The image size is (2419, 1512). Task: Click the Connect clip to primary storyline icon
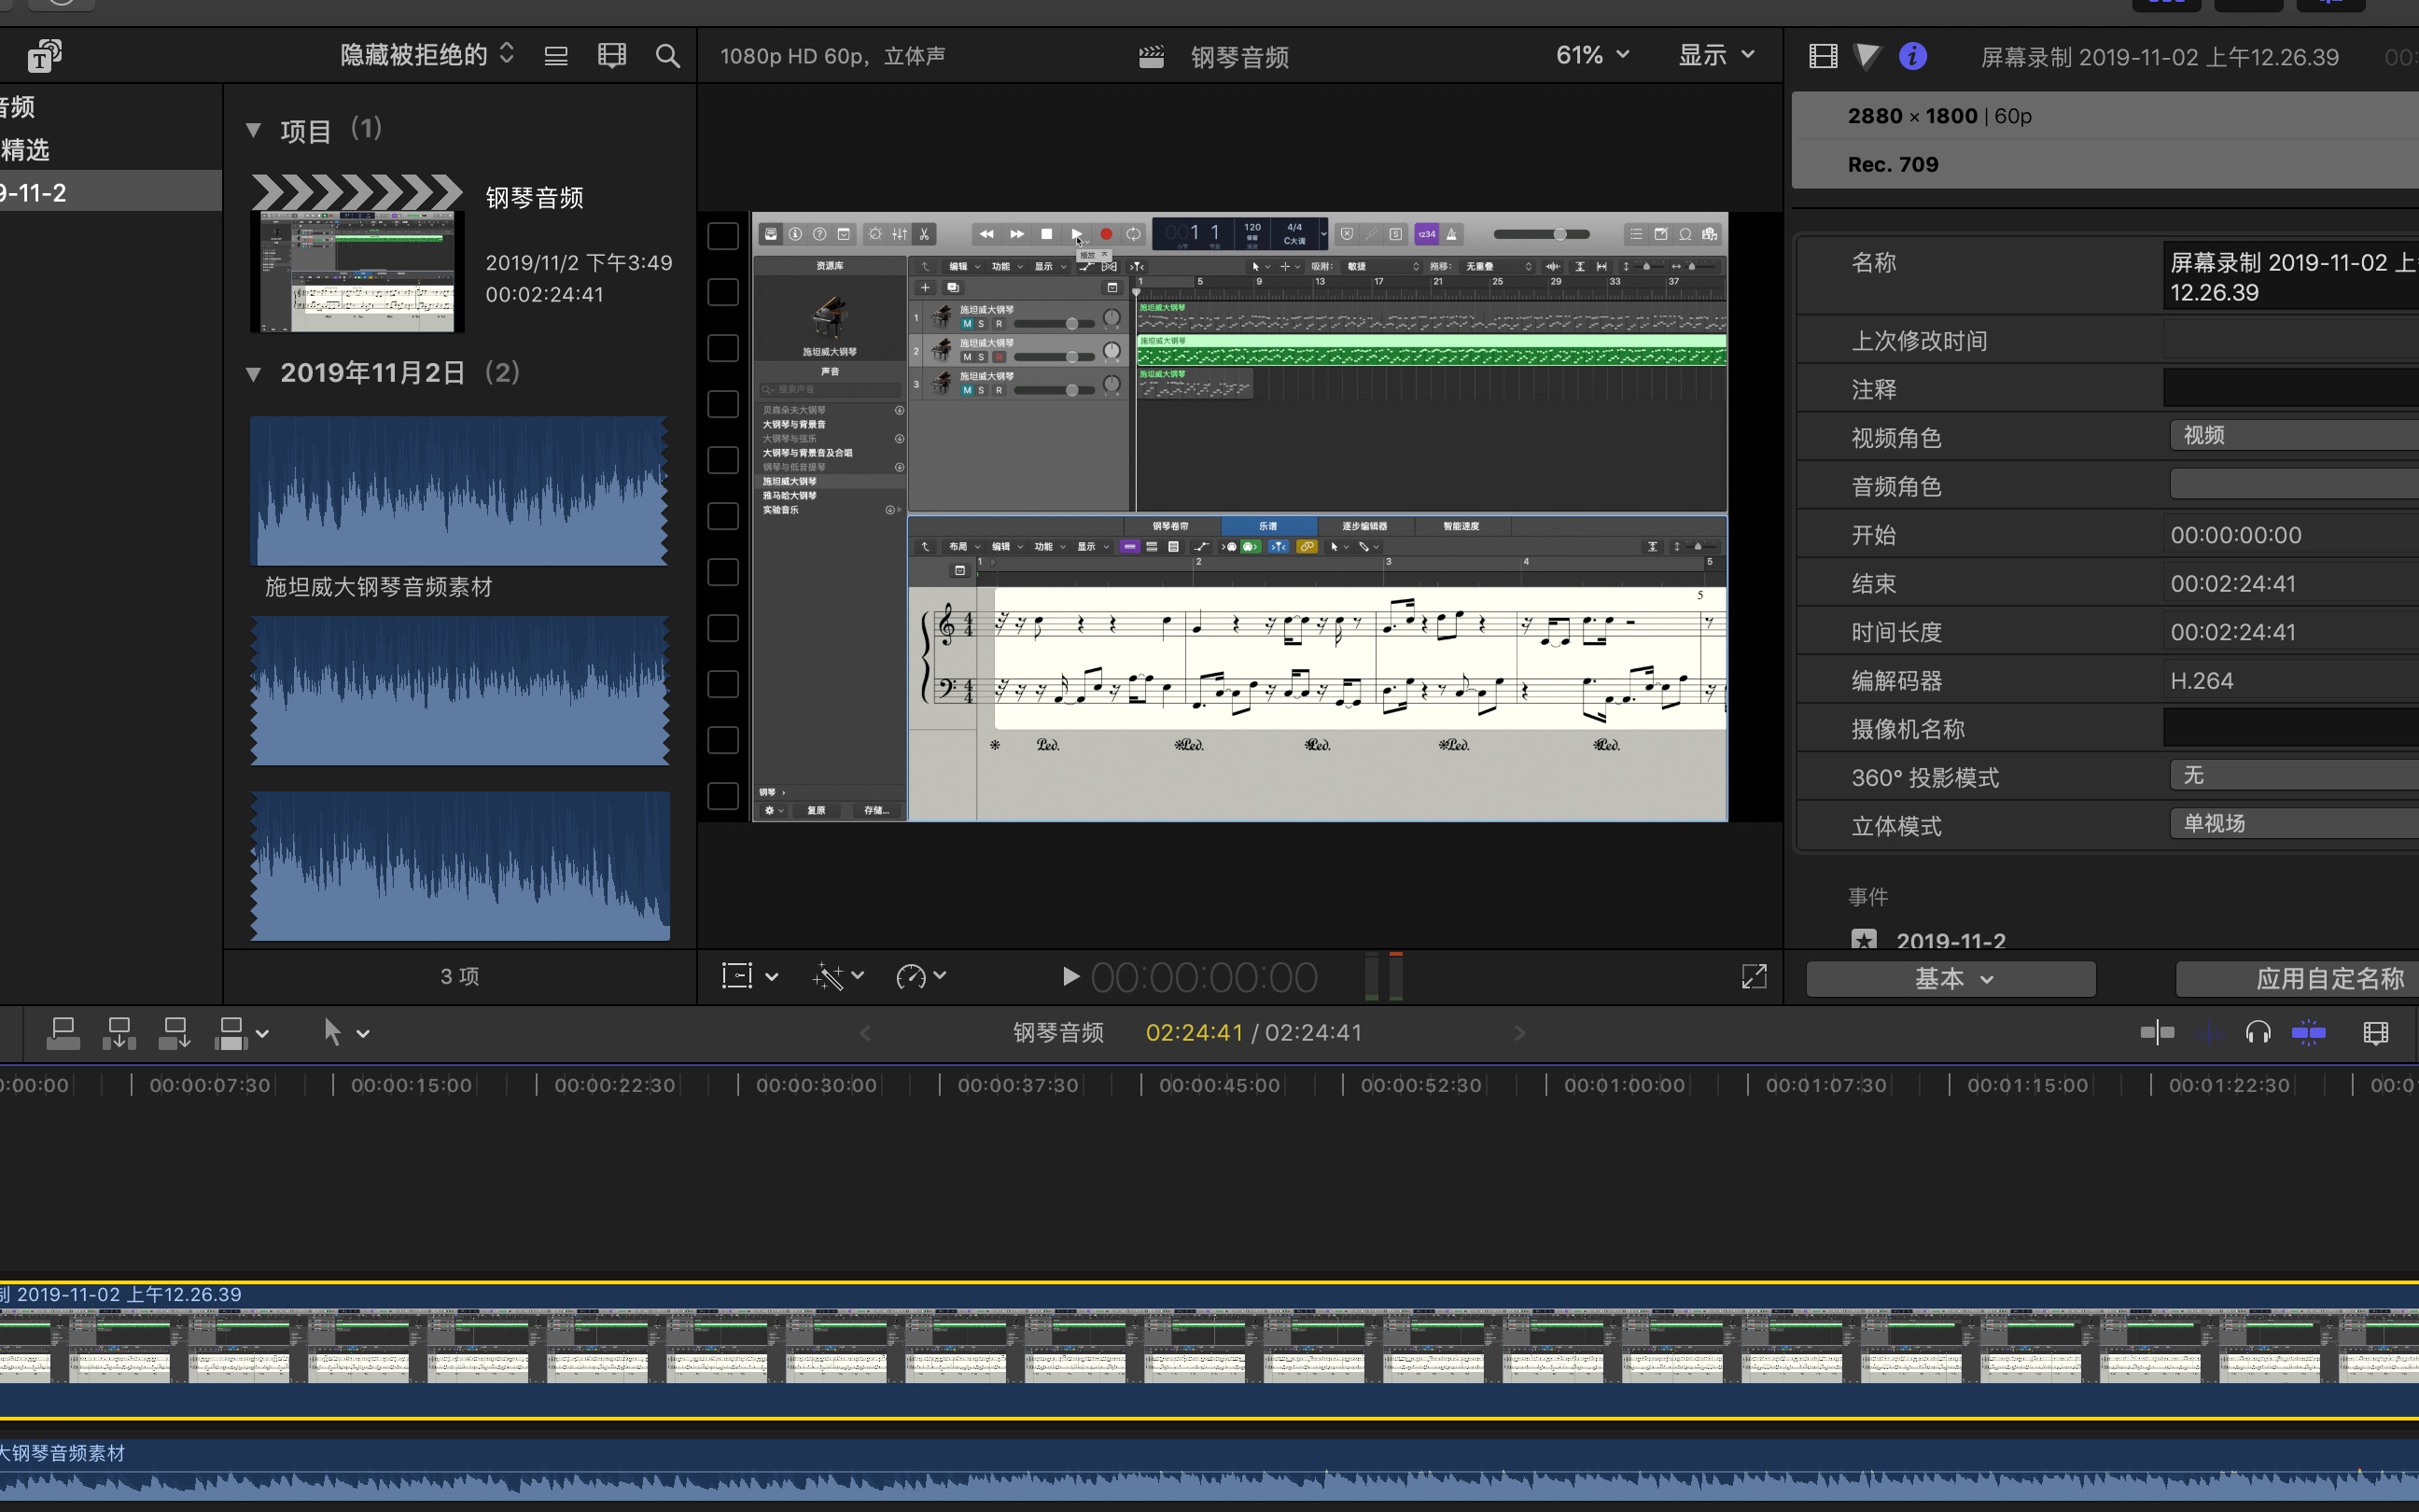(63, 1033)
